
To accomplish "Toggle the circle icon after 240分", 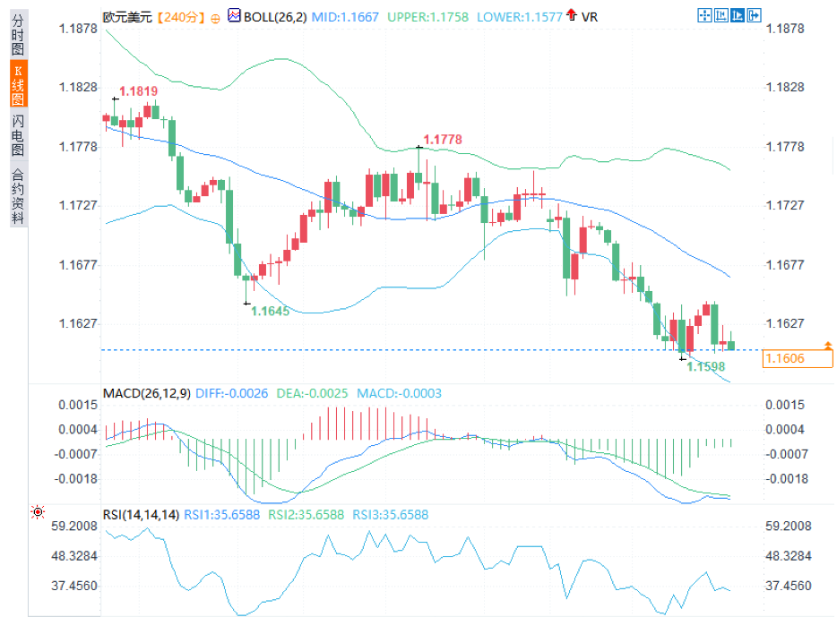I will tap(216, 17).
